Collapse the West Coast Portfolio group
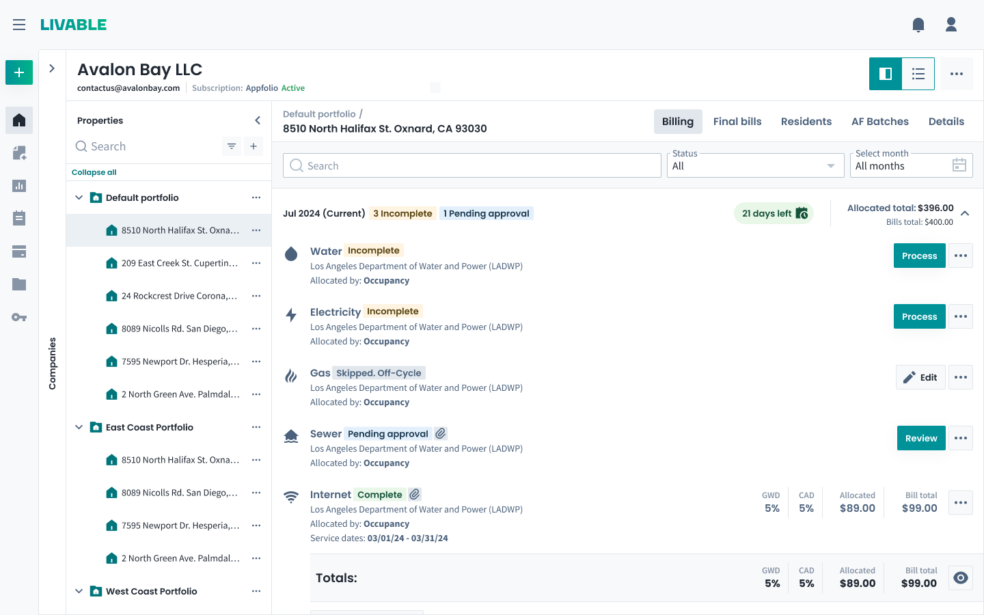This screenshot has height=615, width=984. 79,591
